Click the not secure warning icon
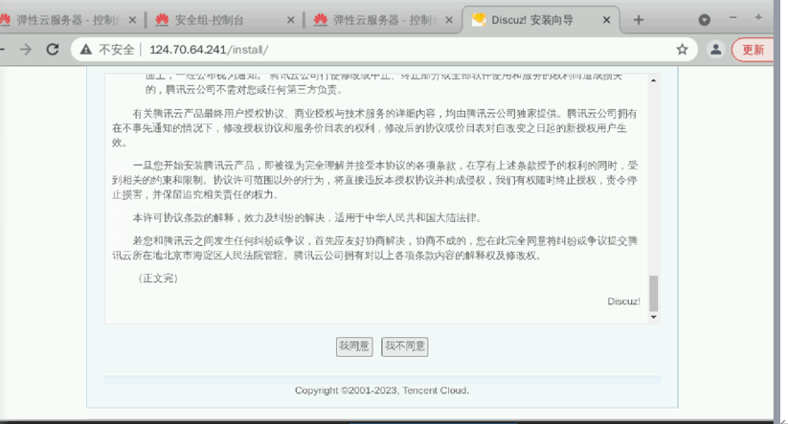788x424 pixels. click(86, 50)
